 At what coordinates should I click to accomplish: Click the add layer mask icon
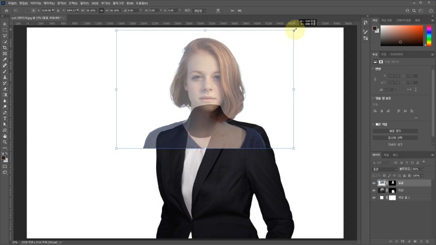click(x=402, y=242)
